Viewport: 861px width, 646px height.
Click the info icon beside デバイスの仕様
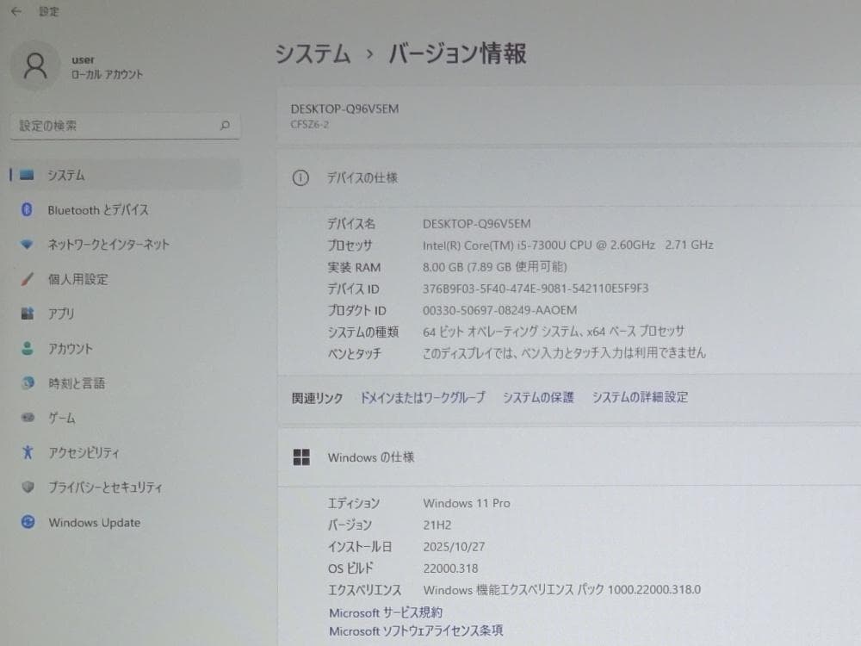(x=300, y=178)
